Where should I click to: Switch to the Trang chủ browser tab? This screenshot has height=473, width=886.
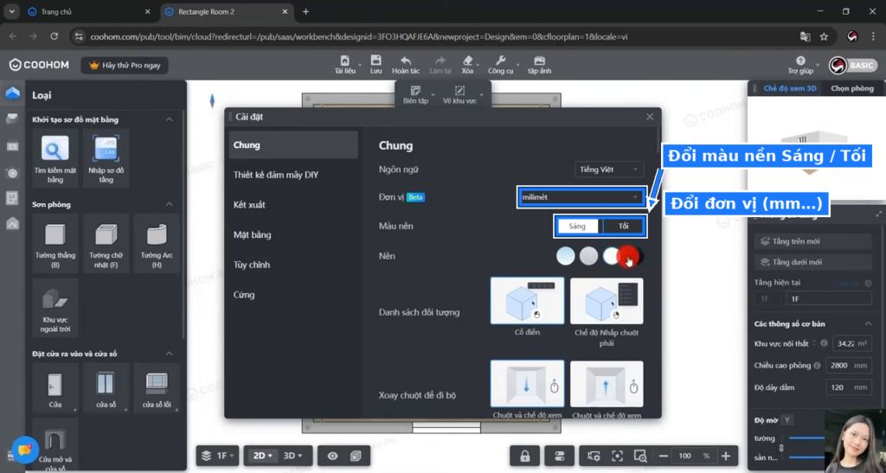click(89, 11)
